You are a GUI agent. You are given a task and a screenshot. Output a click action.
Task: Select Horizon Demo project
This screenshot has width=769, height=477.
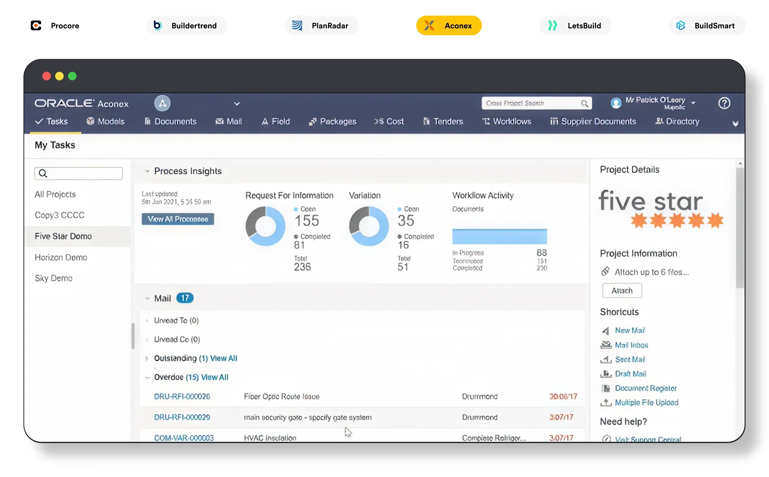61,257
